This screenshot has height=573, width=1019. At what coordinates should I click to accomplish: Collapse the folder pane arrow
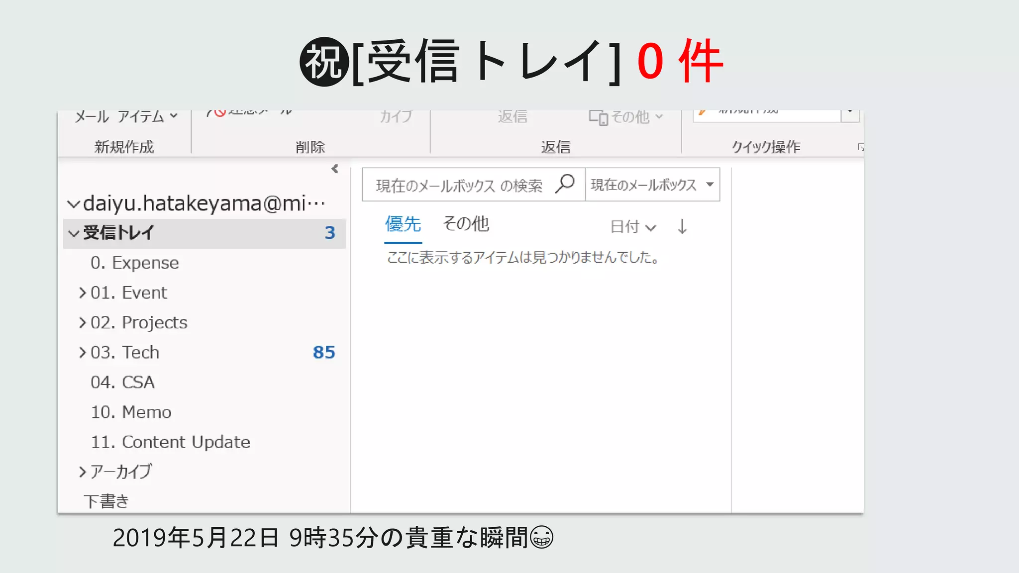[335, 169]
